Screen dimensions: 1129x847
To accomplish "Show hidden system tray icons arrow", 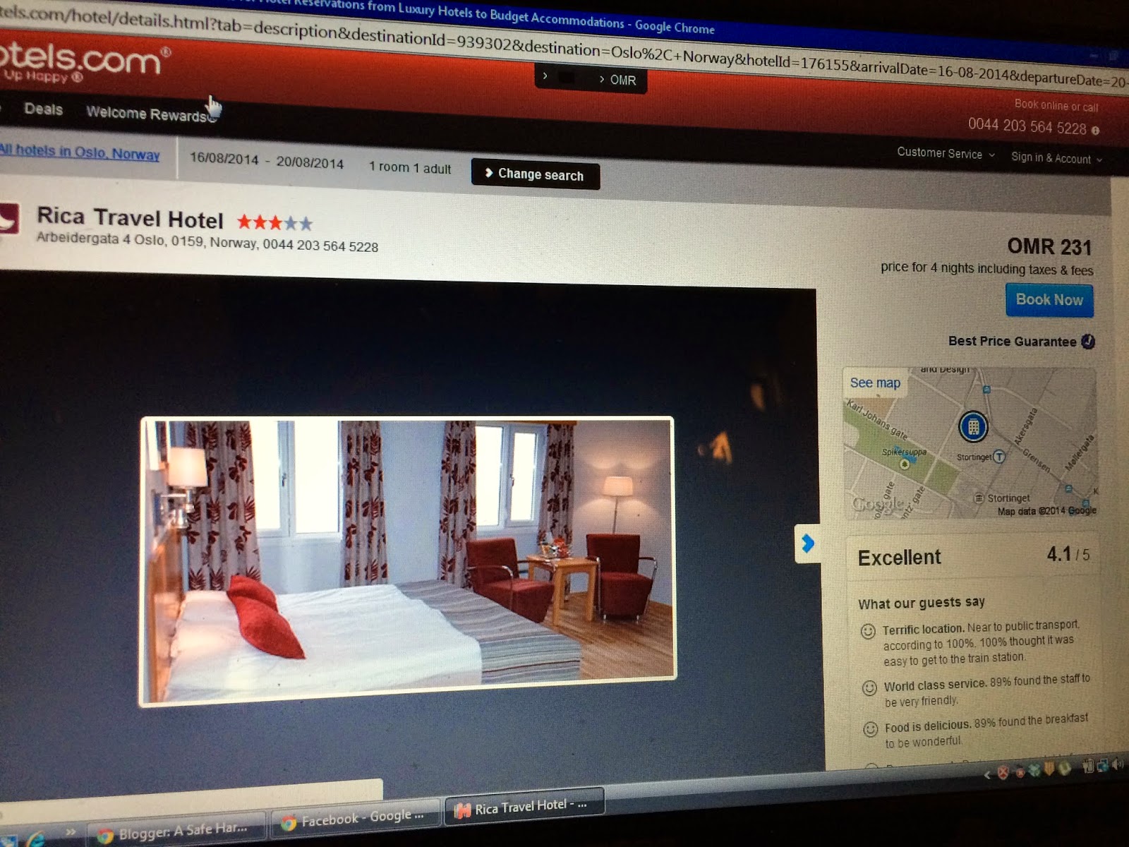I will click(987, 775).
